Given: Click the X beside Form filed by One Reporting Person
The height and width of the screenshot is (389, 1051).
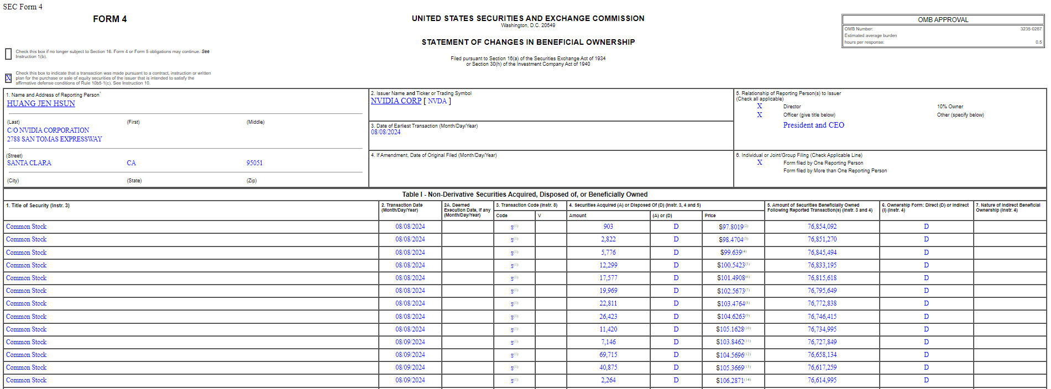Looking at the screenshot, I should pos(759,162).
